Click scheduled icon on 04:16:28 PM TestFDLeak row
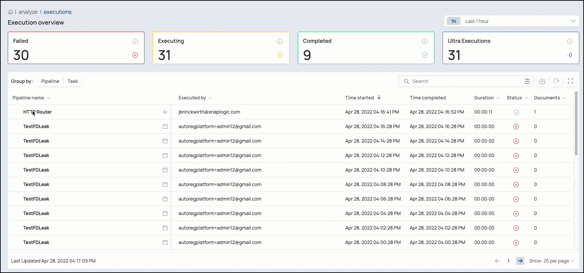This screenshot has width=584, height=273. point(165,126)
